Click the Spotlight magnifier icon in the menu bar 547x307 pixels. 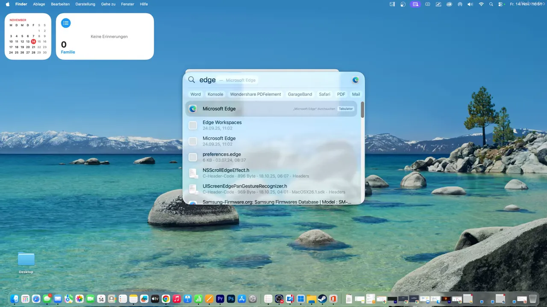pos(491,4)
